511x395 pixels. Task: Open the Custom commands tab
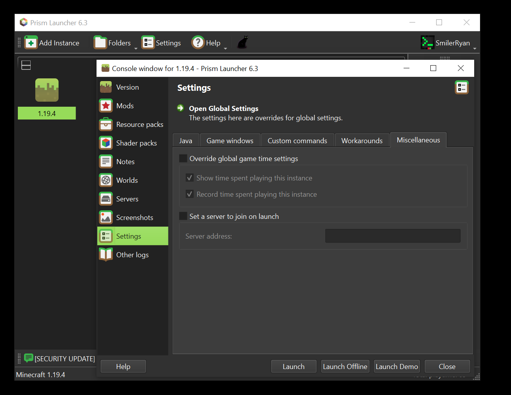coord(297,140)
